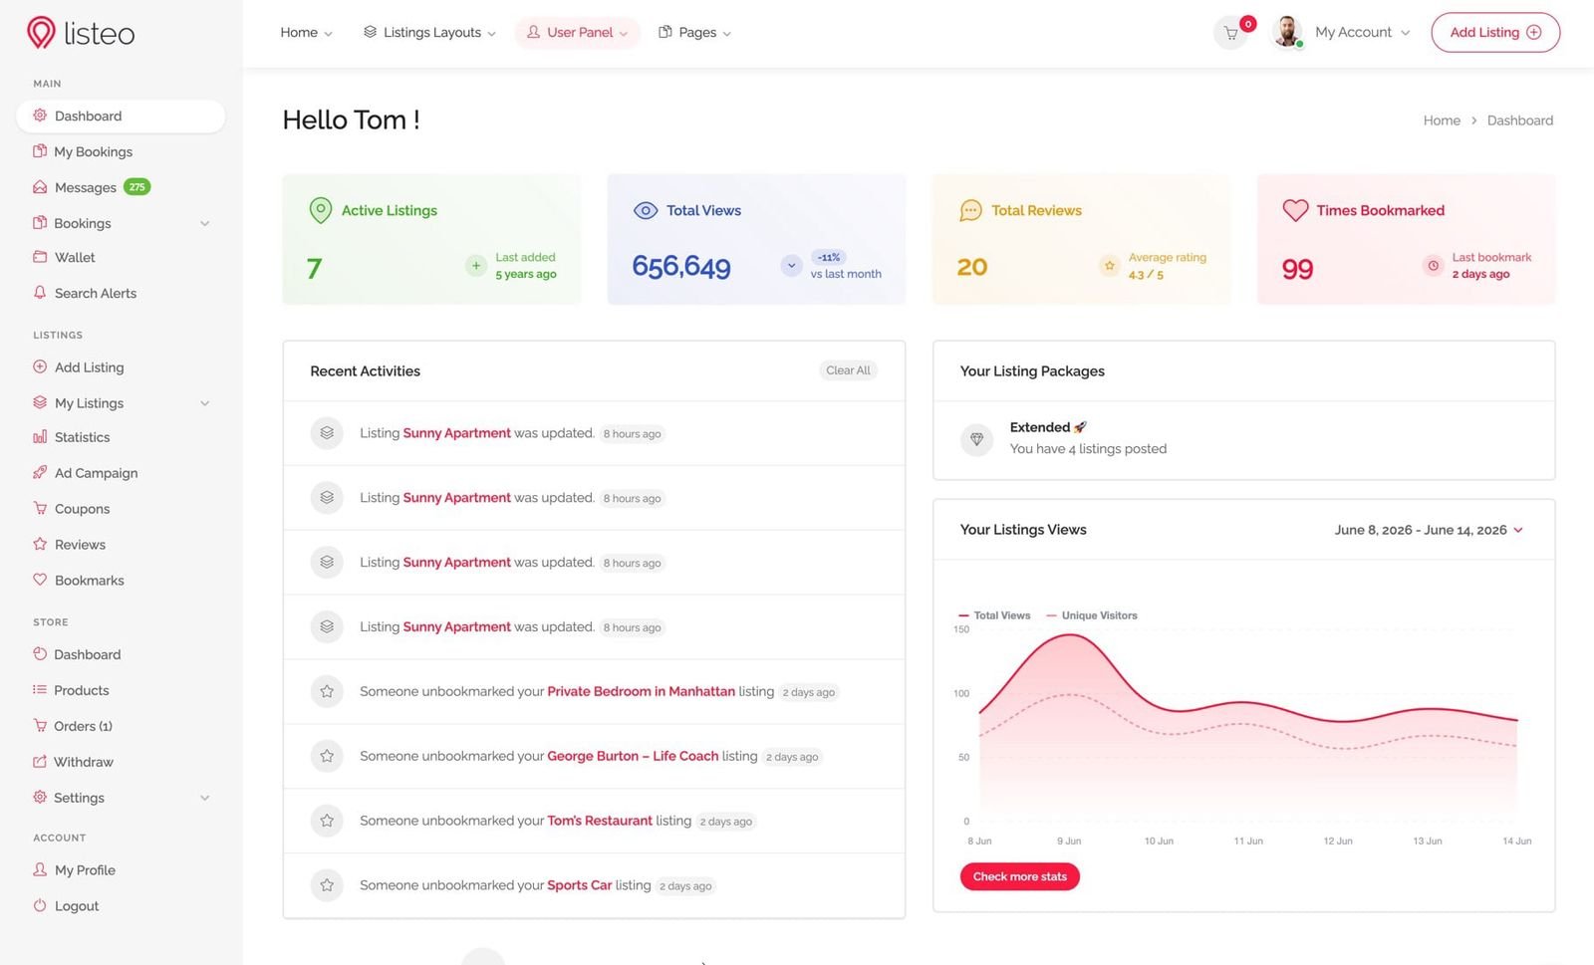Image resolution: width=1594 pixels, height=965 pixels.
Task: Toggle Unique Visitors series in chart legend
Action: coord(1092,615)
